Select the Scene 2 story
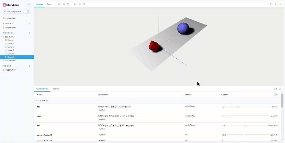This screenshot has width=285, height=143. pyautogui.click(x=11, y=47)
